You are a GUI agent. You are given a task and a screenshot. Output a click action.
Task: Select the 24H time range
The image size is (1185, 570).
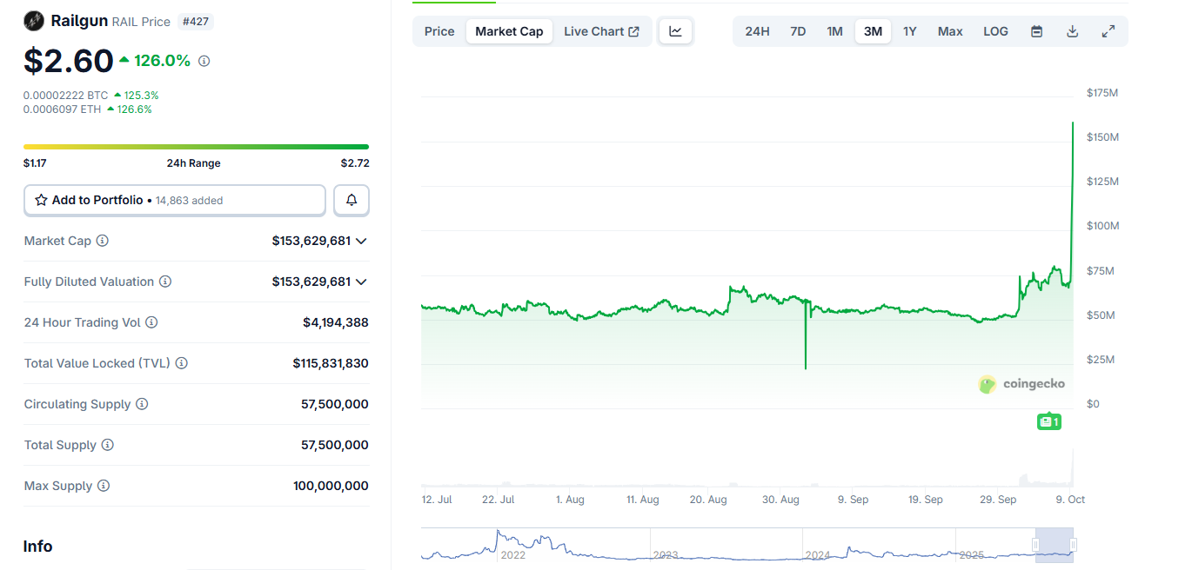coord(757,31)
